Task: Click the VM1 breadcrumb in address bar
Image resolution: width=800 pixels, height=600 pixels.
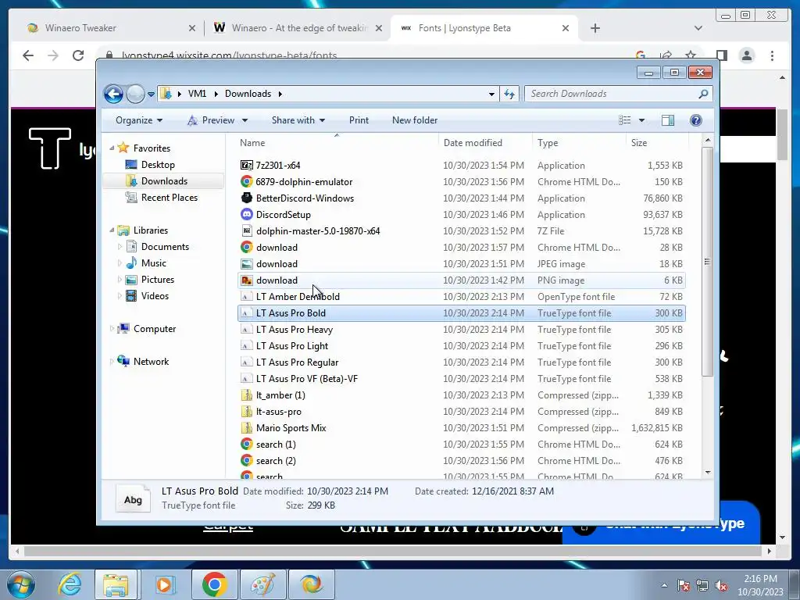Action: [x=197, y=94]
